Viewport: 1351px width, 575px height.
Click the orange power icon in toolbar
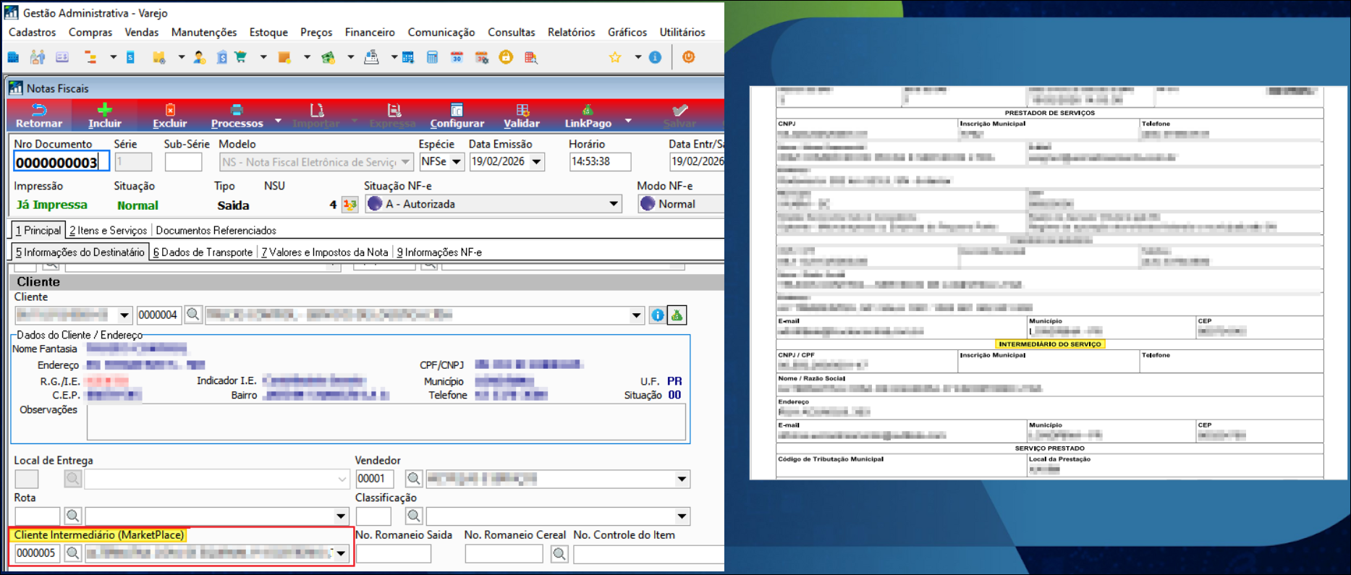(688, 57)
